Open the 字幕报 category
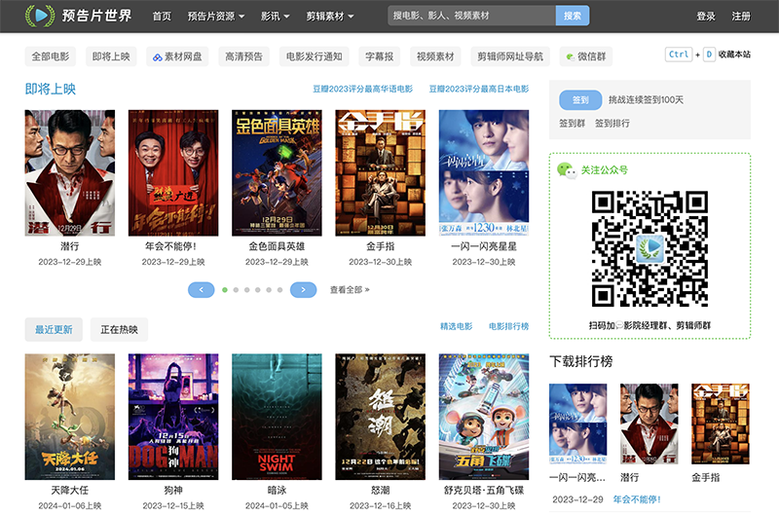Screen dimensions: 779x516 [x=379, y=56]
